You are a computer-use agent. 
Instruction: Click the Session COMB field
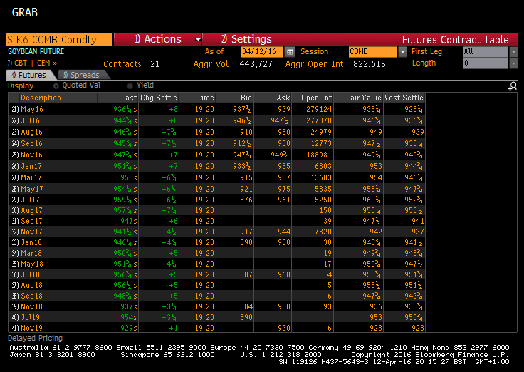tap(373, 52)
